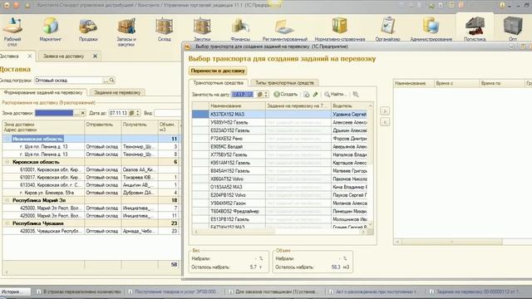Click the Создать button
Screen dimensions: 532x299
(286, 94)
